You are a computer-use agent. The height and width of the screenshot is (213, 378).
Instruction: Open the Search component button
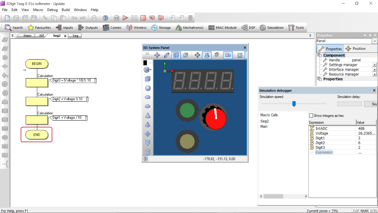tap(14, 27)
